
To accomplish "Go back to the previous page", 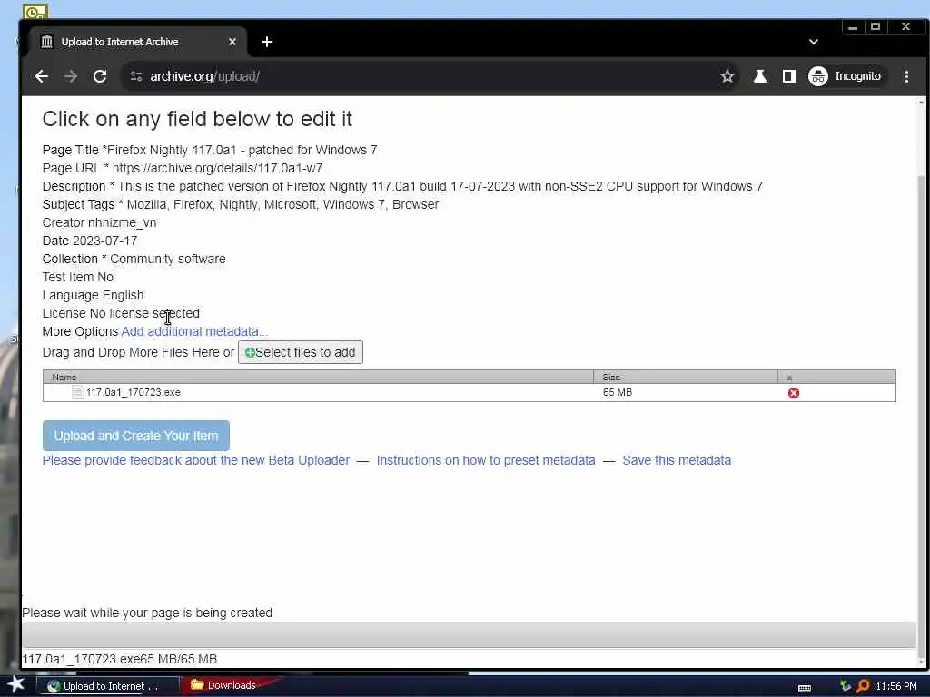I will click(42, 76).
